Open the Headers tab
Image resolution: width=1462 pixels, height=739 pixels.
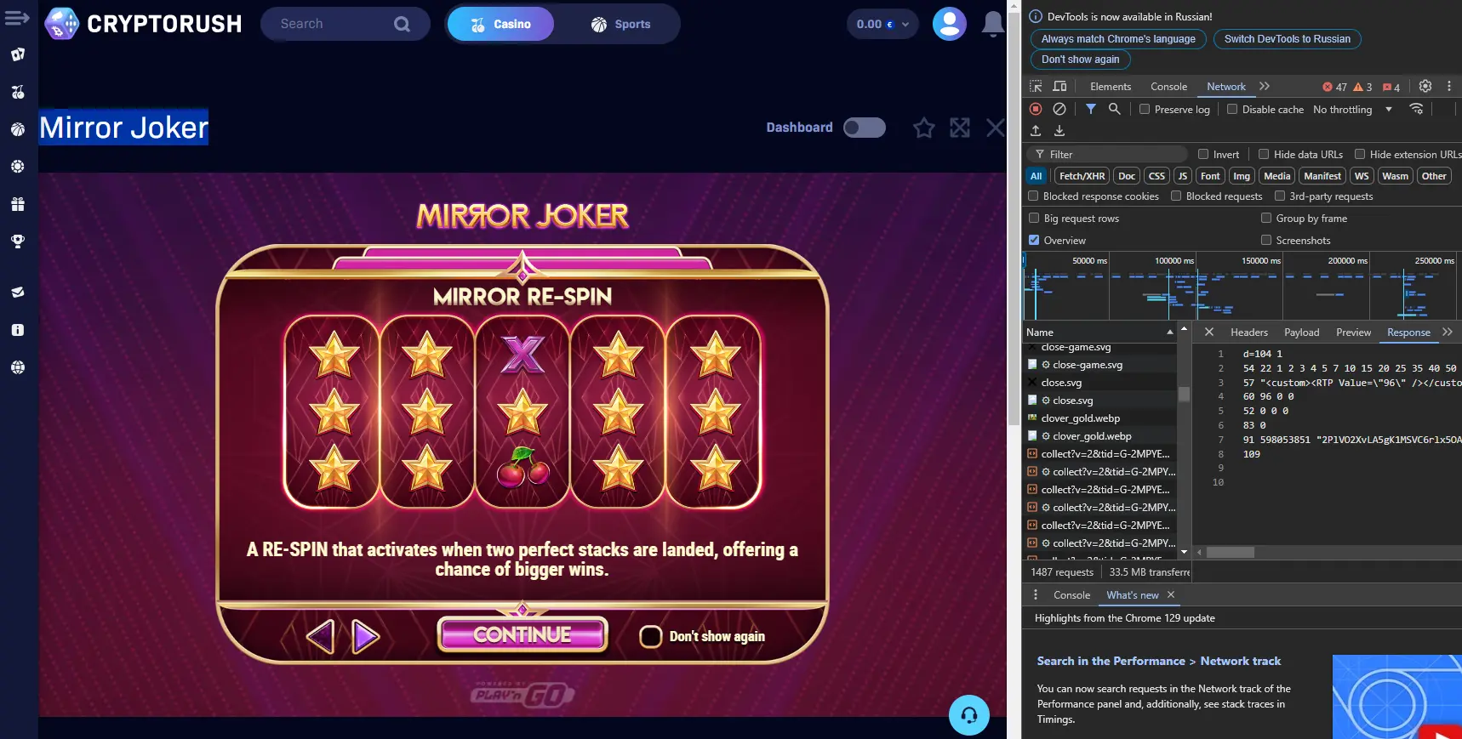pyautogui.click(x=1248, y=333)
